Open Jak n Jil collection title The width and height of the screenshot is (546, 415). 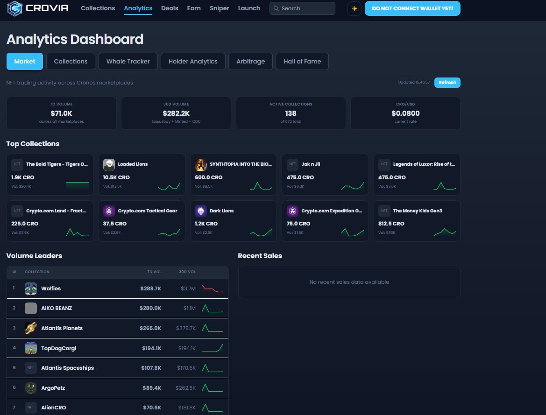click(x=311, y=164)
